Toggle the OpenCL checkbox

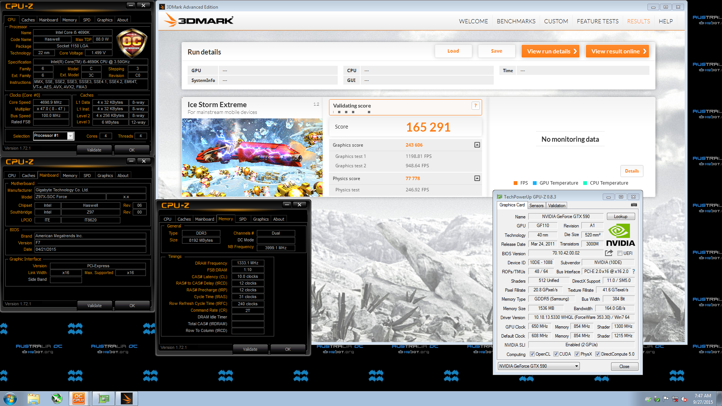532,354
